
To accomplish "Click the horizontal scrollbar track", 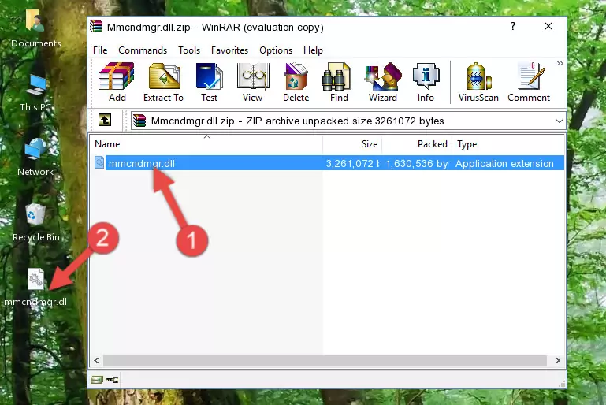I will point(325,360).
